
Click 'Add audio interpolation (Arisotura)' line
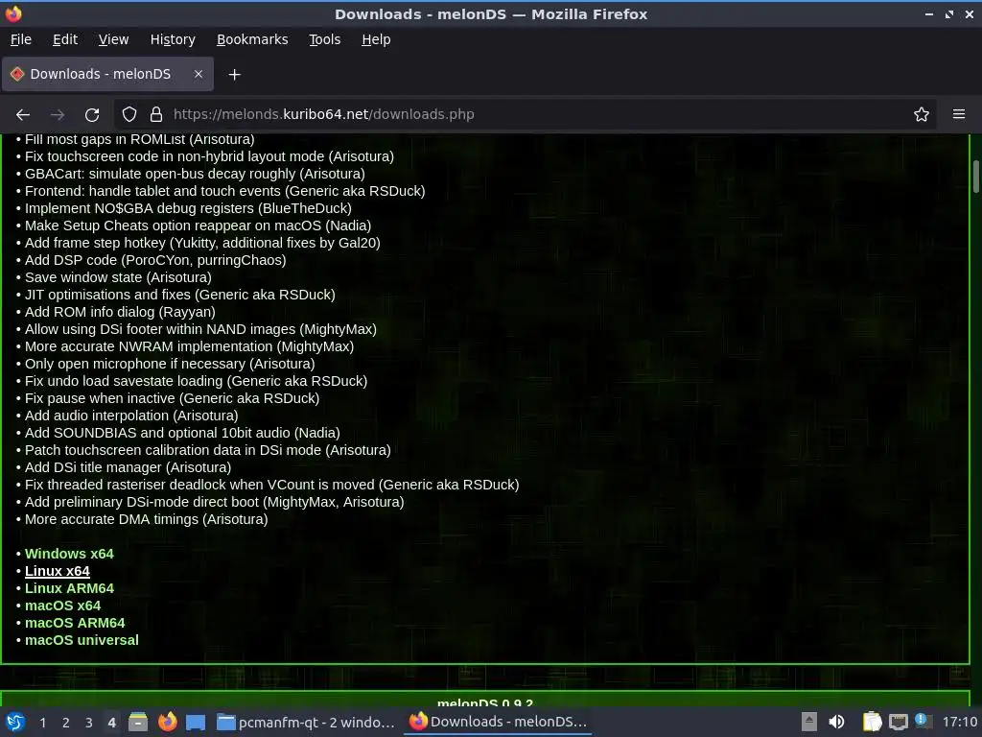131,416
